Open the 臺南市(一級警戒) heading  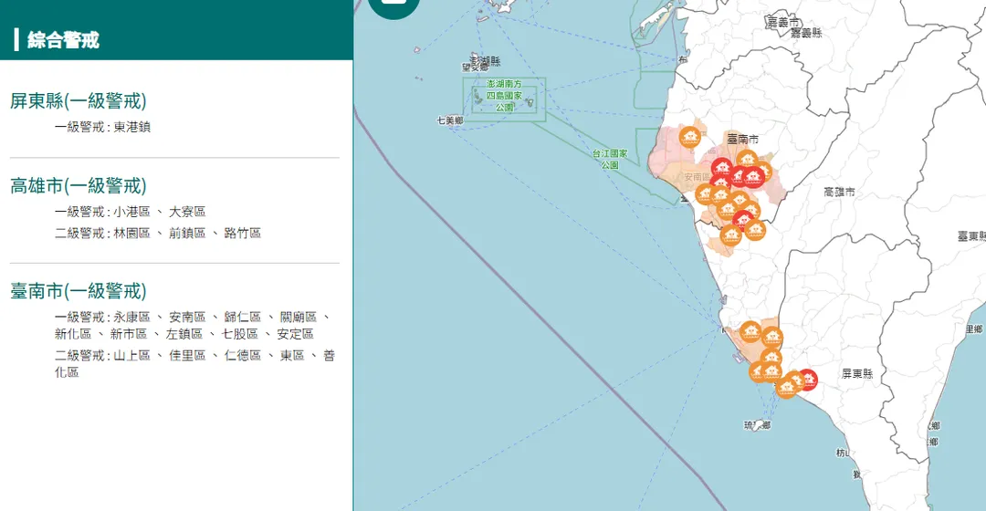[x=78, y=291]
